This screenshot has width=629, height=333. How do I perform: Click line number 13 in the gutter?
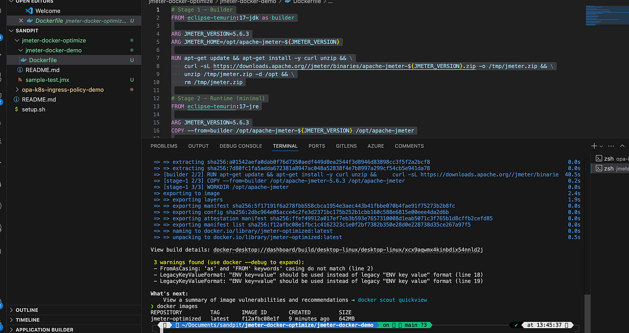pos(156,106)
